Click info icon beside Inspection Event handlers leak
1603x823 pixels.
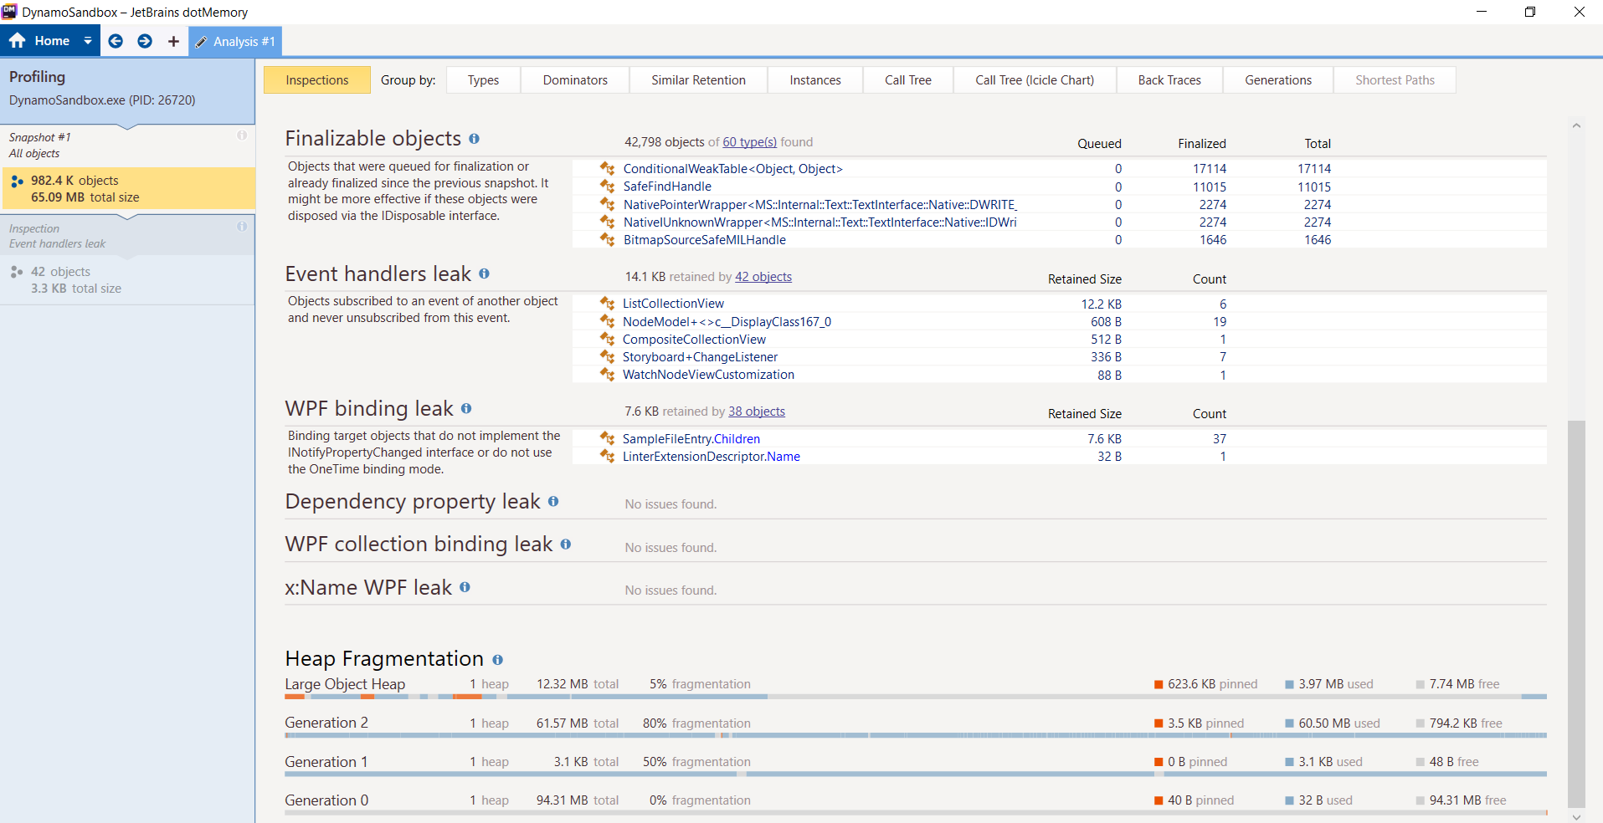point(242,226)
